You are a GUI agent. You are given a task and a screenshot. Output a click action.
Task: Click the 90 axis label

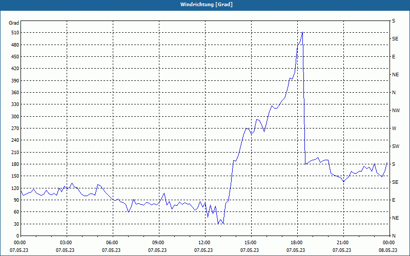(x=16, y=200)
